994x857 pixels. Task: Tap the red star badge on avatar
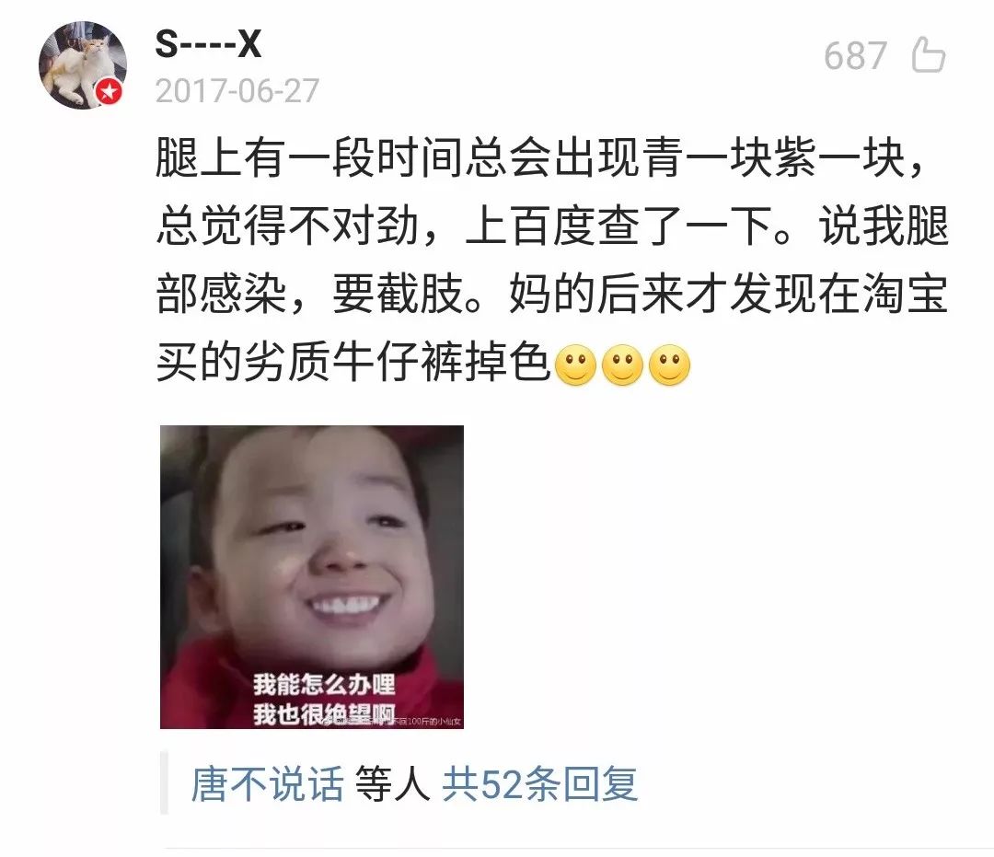109,93
